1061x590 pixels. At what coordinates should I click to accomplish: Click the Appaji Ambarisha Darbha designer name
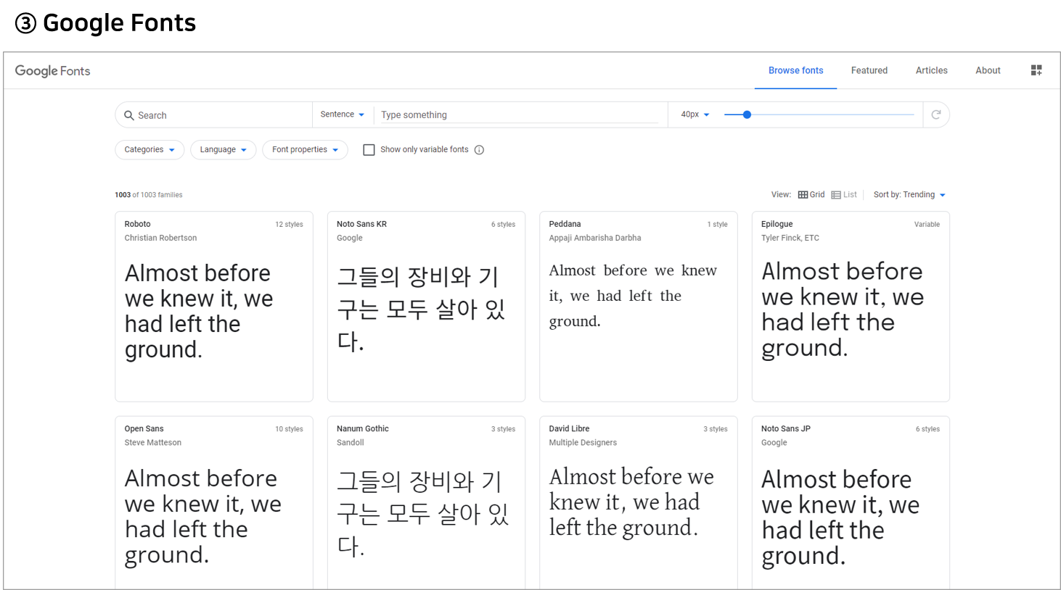pyautogui.click(x=595, y=238)
